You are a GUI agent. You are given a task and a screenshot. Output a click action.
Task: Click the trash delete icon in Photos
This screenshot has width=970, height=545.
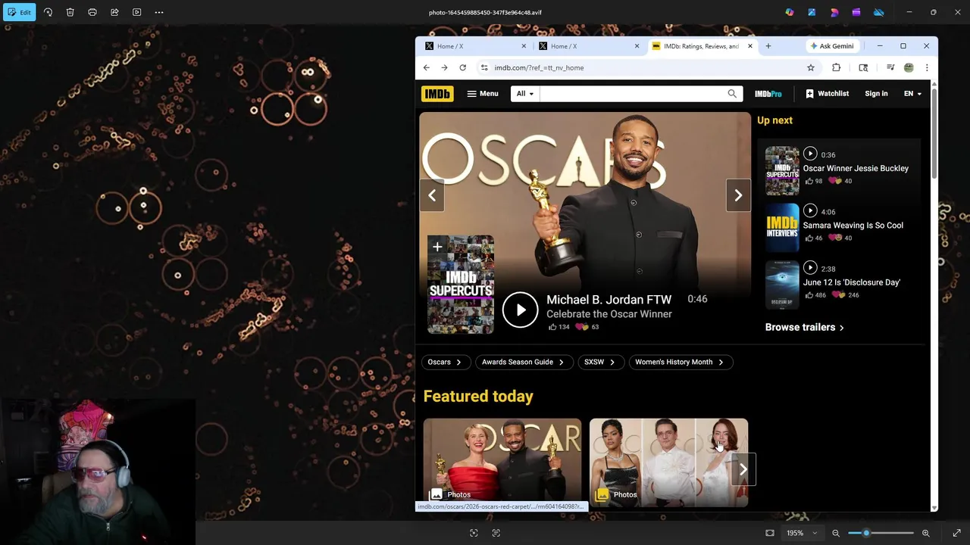(70, 12)
